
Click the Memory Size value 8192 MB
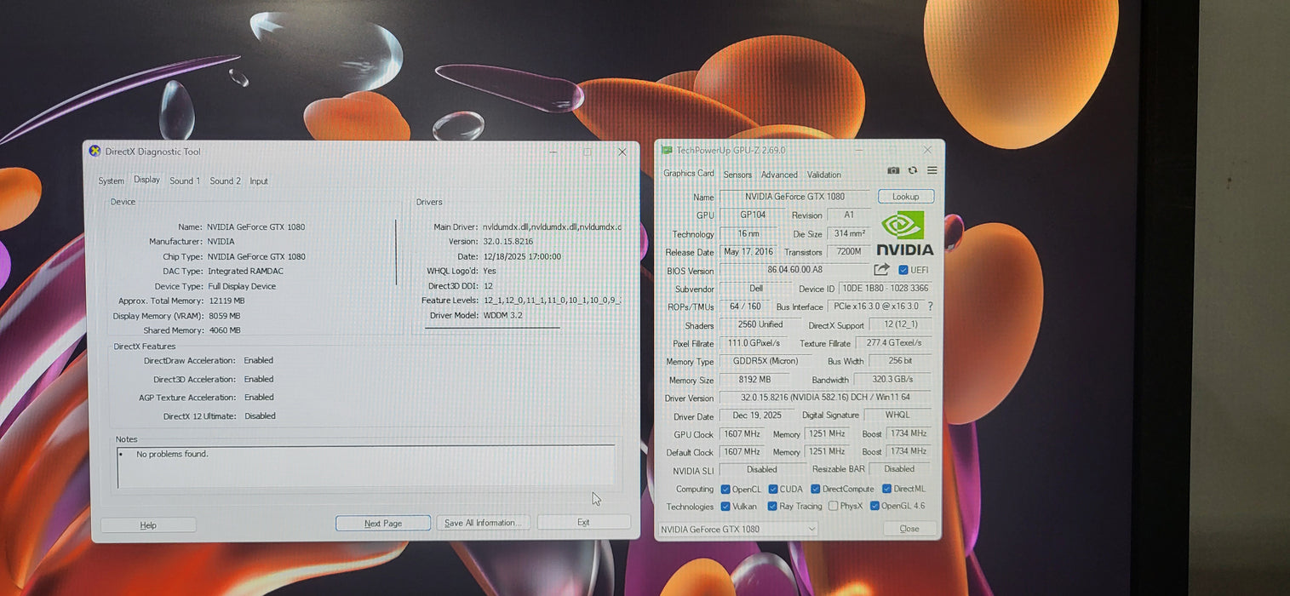pos(755,380)
